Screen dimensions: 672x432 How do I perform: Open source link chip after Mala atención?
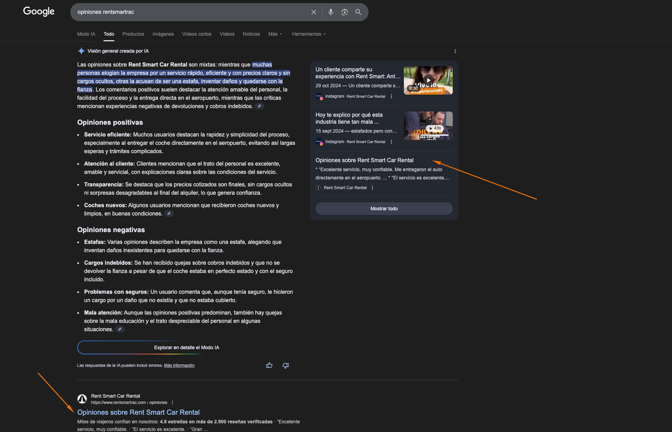120,329
